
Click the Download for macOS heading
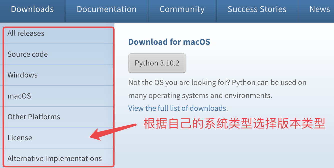(x=169, y=42)
